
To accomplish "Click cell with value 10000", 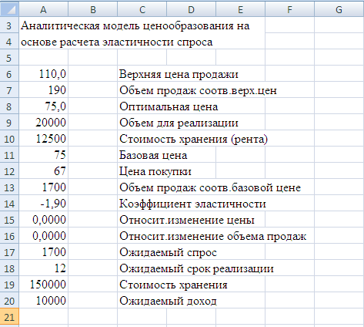I will 43,301.
